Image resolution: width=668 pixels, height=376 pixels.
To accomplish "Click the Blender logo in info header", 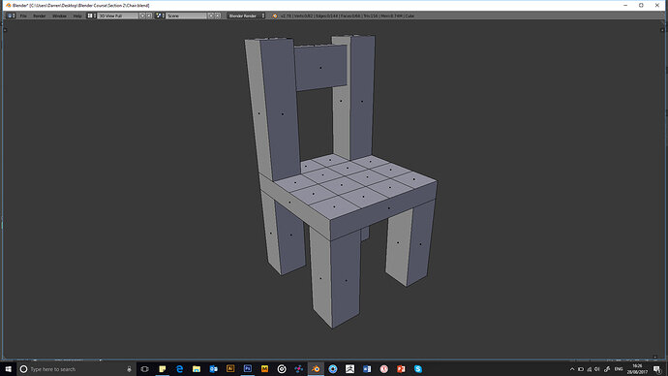I will pos(275,16).
